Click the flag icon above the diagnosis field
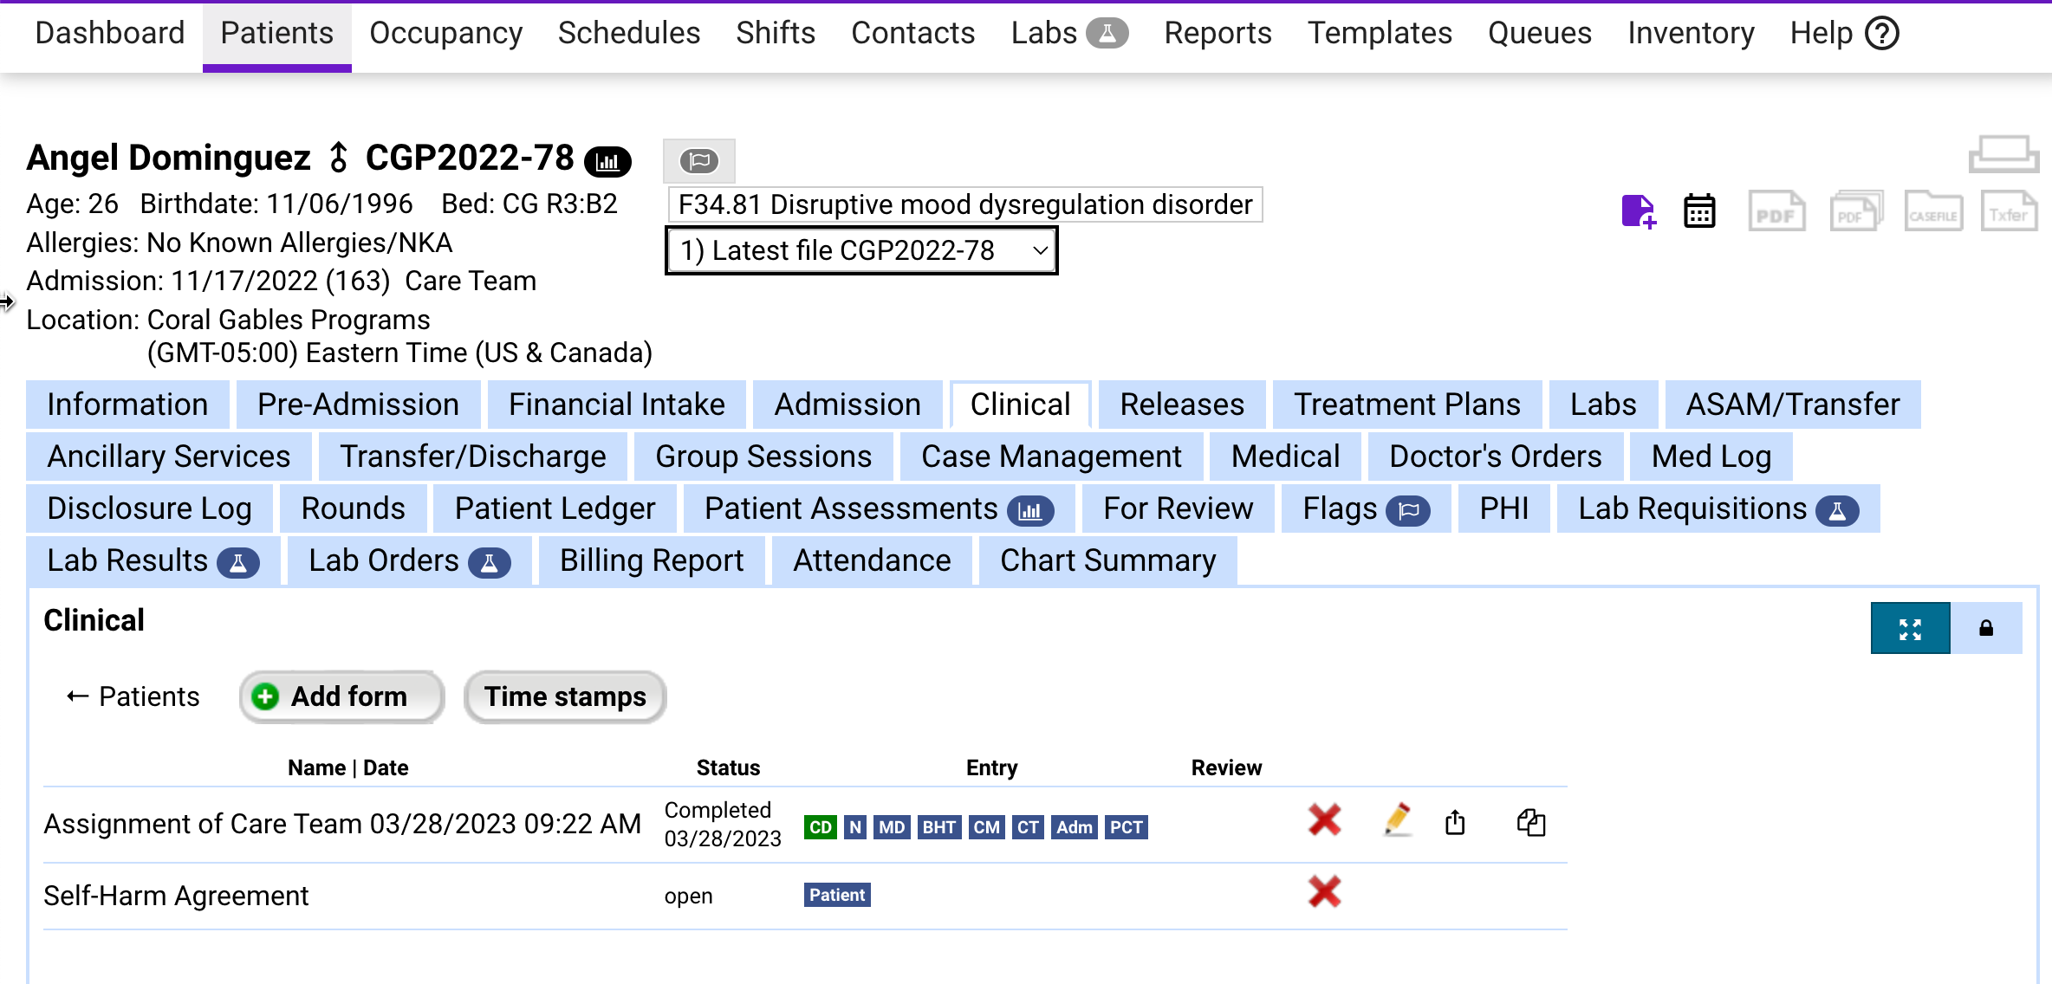Image resolution: width=2052 pixels, height=984 pixels. [x=699, y=160]
